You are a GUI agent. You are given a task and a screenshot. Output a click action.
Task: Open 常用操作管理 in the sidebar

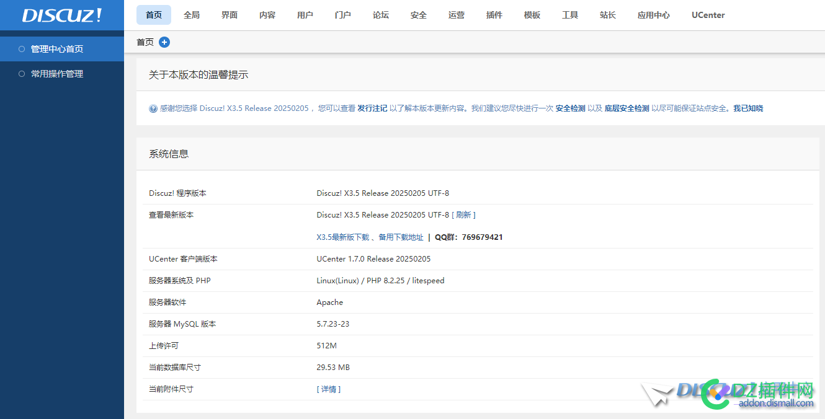click(x=57, y=74)
